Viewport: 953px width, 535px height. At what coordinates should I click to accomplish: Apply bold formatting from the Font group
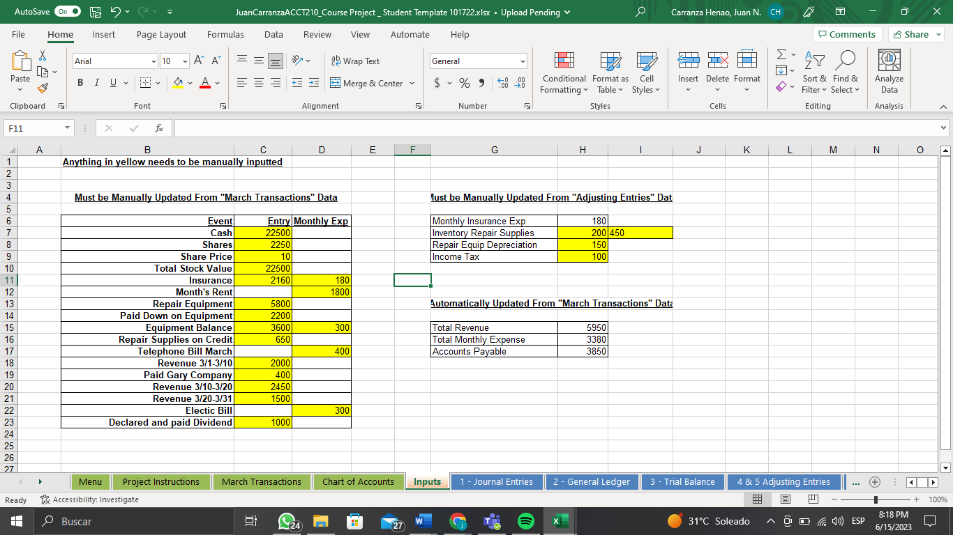(x=80, y=82)
